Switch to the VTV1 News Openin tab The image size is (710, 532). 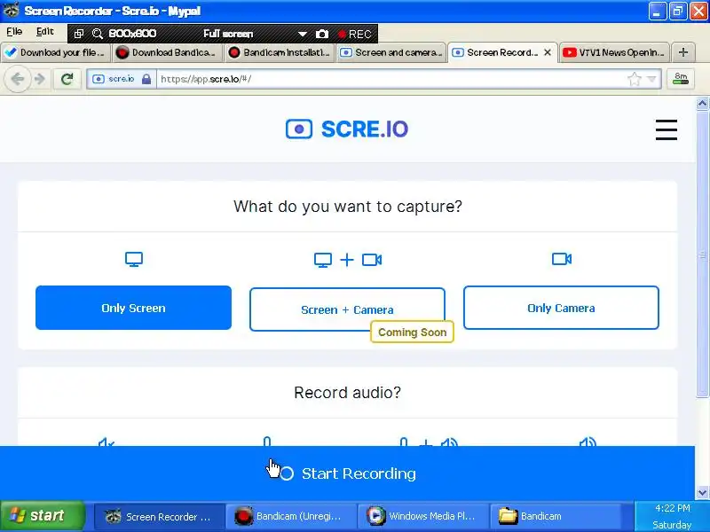click(x=614, y=52)
